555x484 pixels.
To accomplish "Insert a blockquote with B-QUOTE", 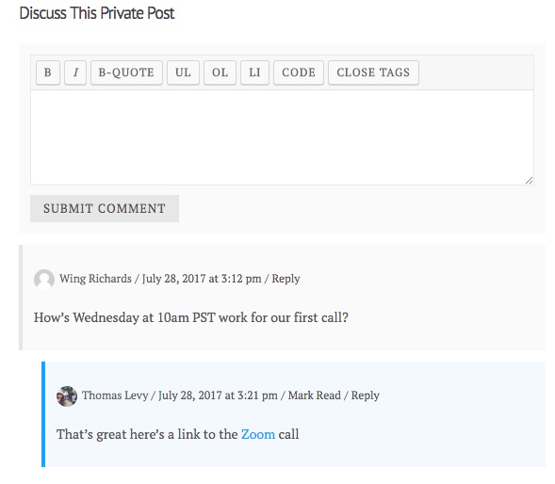I will point(126,73).
